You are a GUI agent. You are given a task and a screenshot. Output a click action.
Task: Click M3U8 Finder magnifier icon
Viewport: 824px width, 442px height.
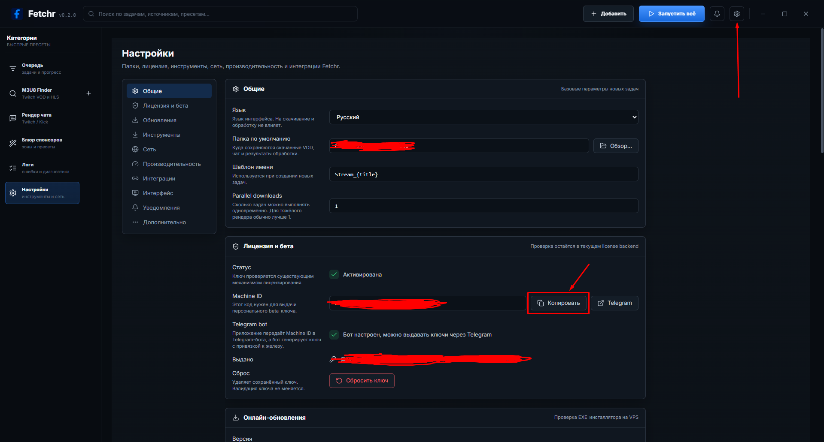13,93
